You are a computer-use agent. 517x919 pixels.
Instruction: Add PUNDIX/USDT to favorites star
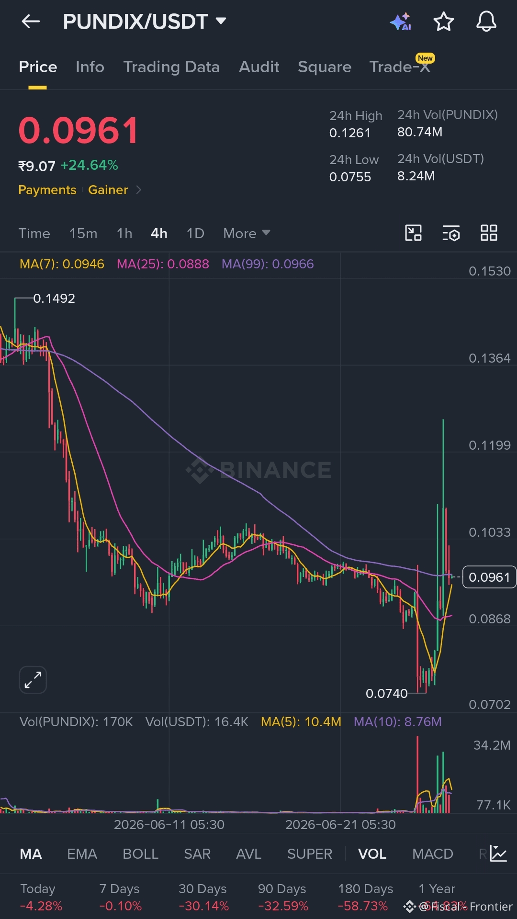pos(443,22)
